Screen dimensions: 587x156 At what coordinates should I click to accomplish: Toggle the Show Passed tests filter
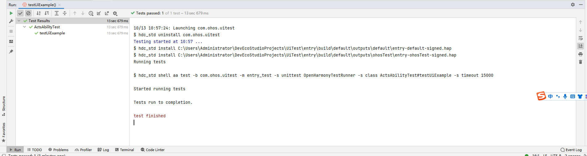[x=20, y=13]
